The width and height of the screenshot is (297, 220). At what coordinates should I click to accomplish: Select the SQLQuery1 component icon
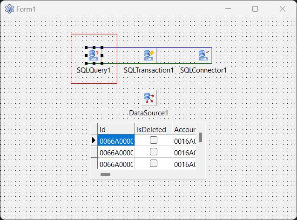tap(94, 55)
